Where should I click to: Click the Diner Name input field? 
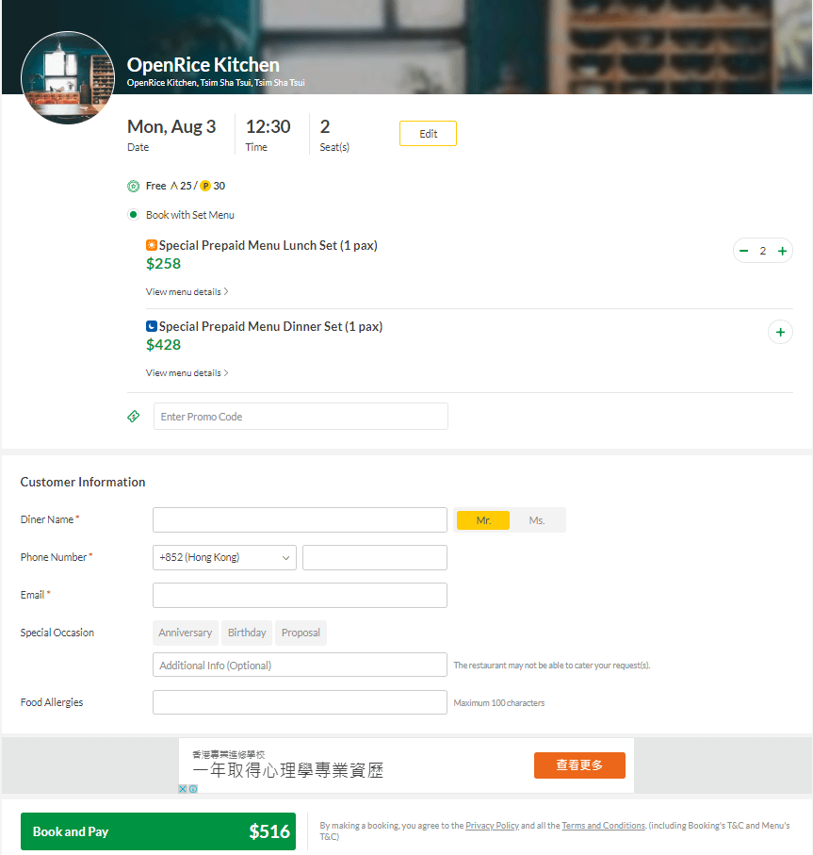coord(300,519)
